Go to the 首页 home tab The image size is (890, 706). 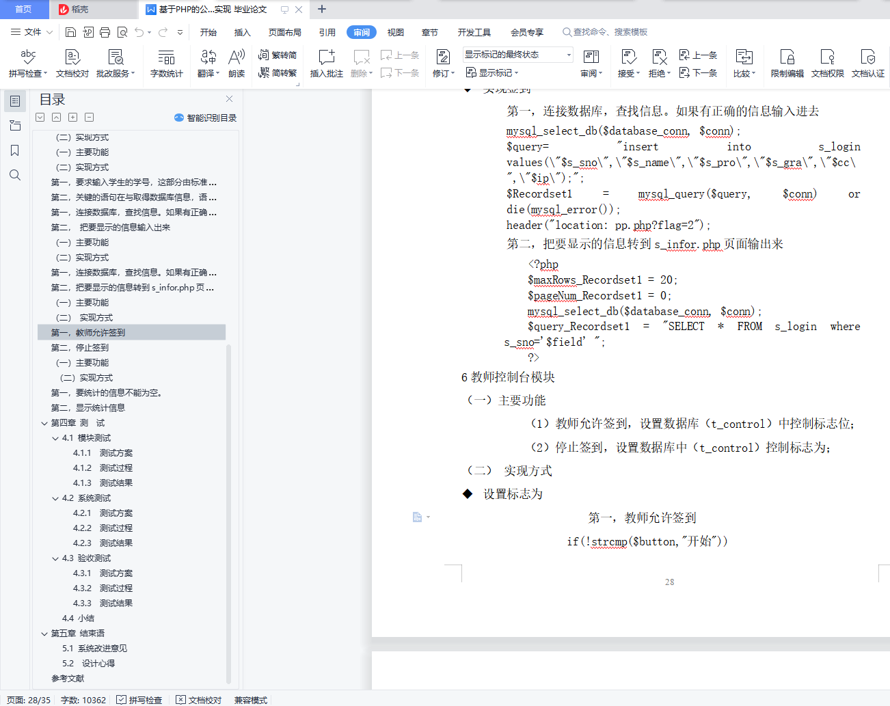click(24, 10)
